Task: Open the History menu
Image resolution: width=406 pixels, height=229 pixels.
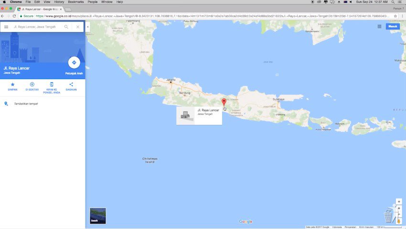Action: coord(59,2)
